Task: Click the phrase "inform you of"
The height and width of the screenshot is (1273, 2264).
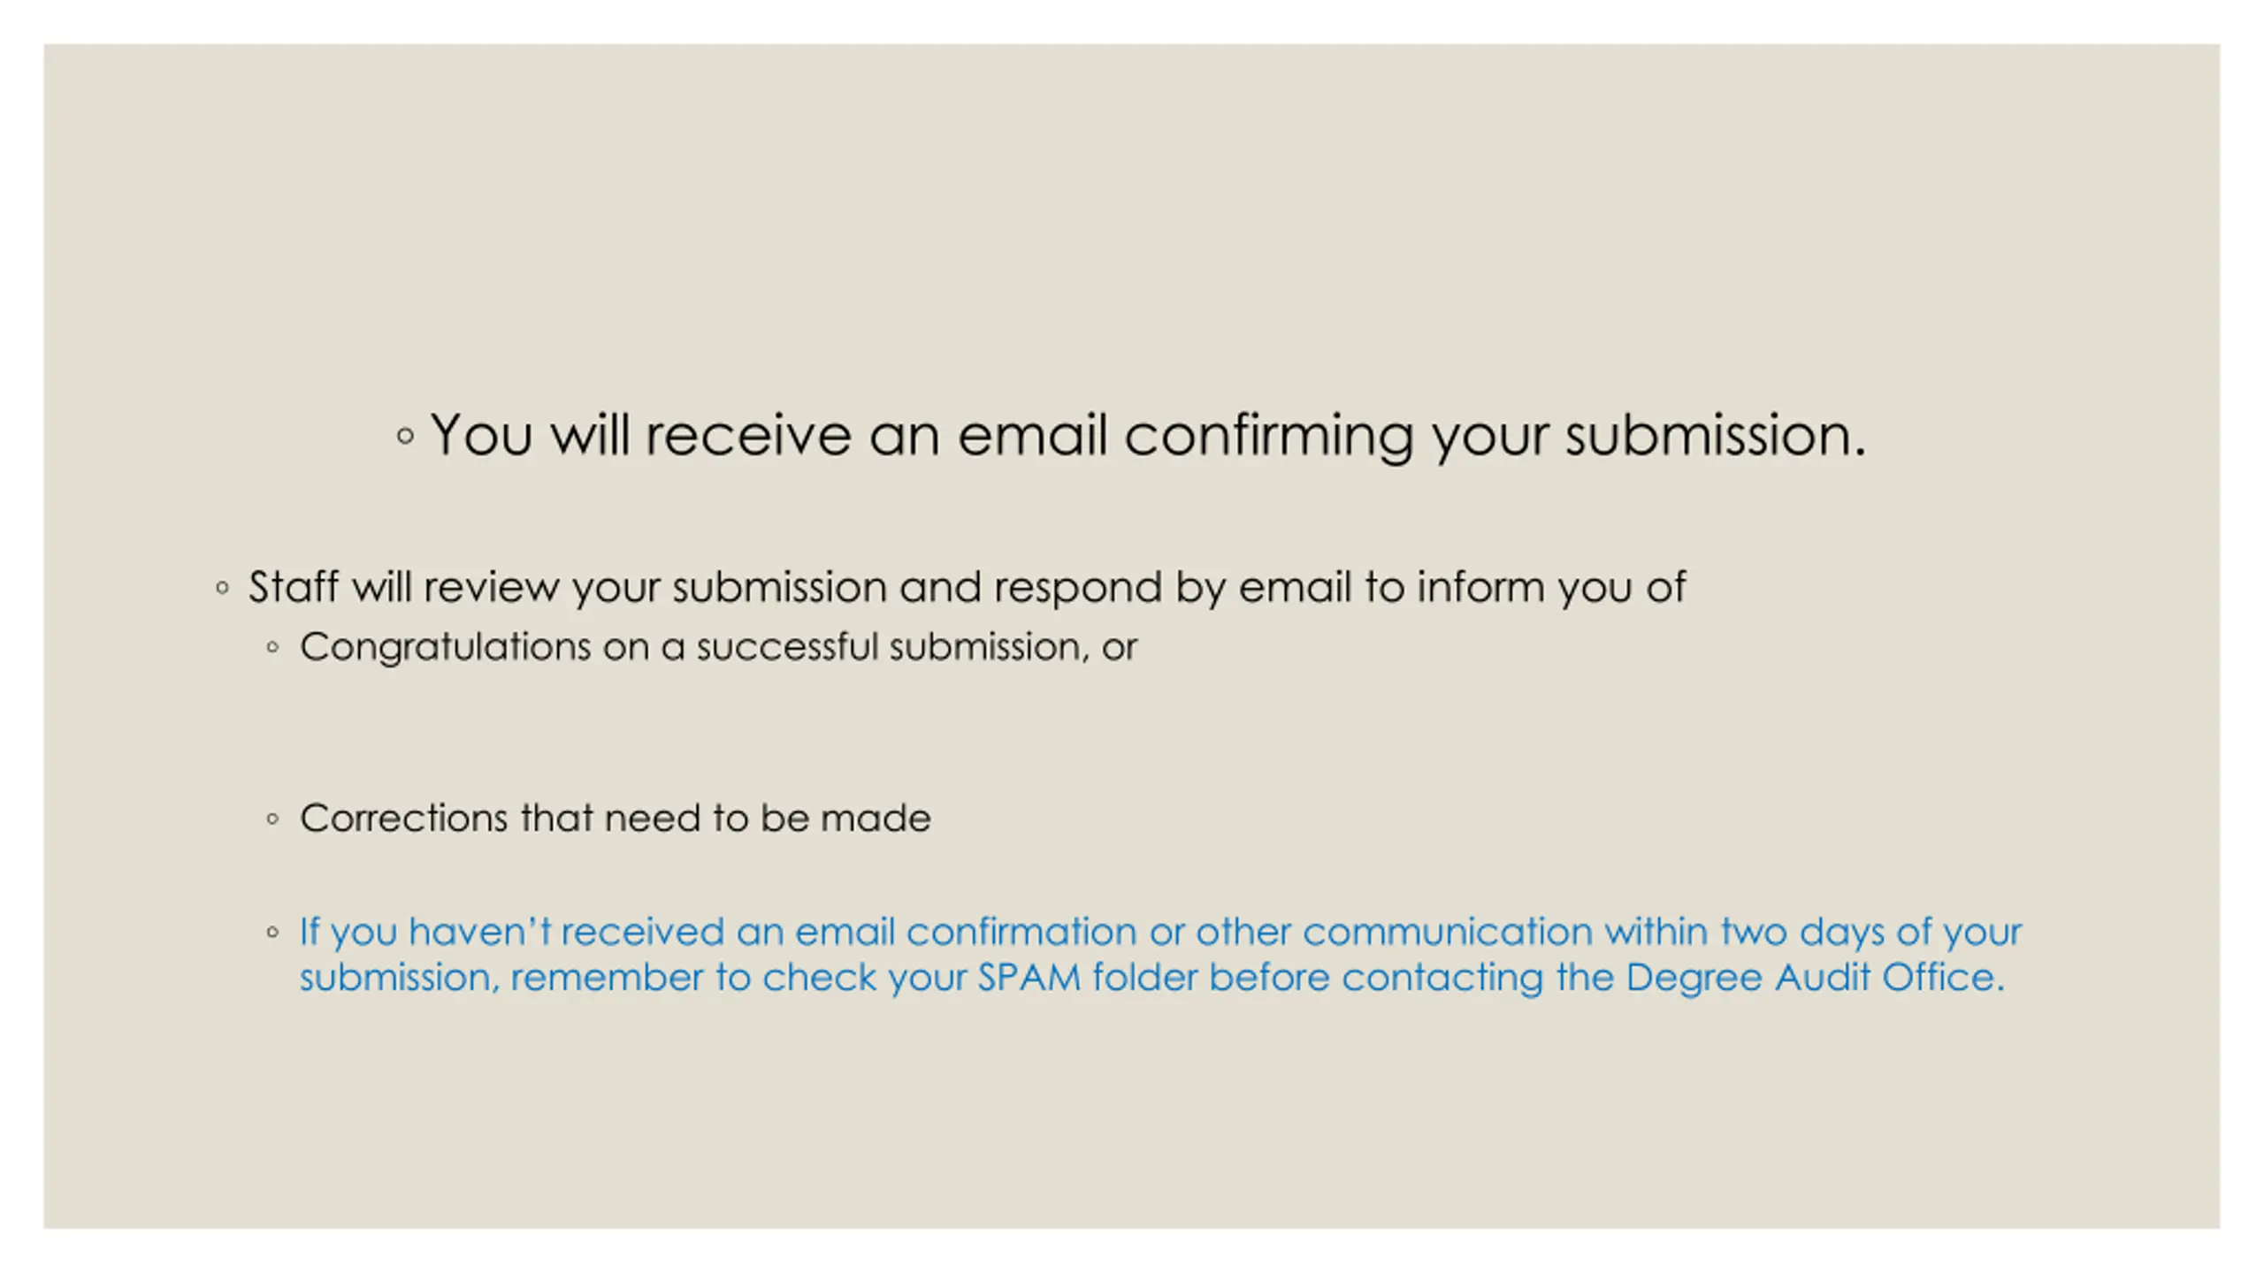Action: click(1551, 587)
